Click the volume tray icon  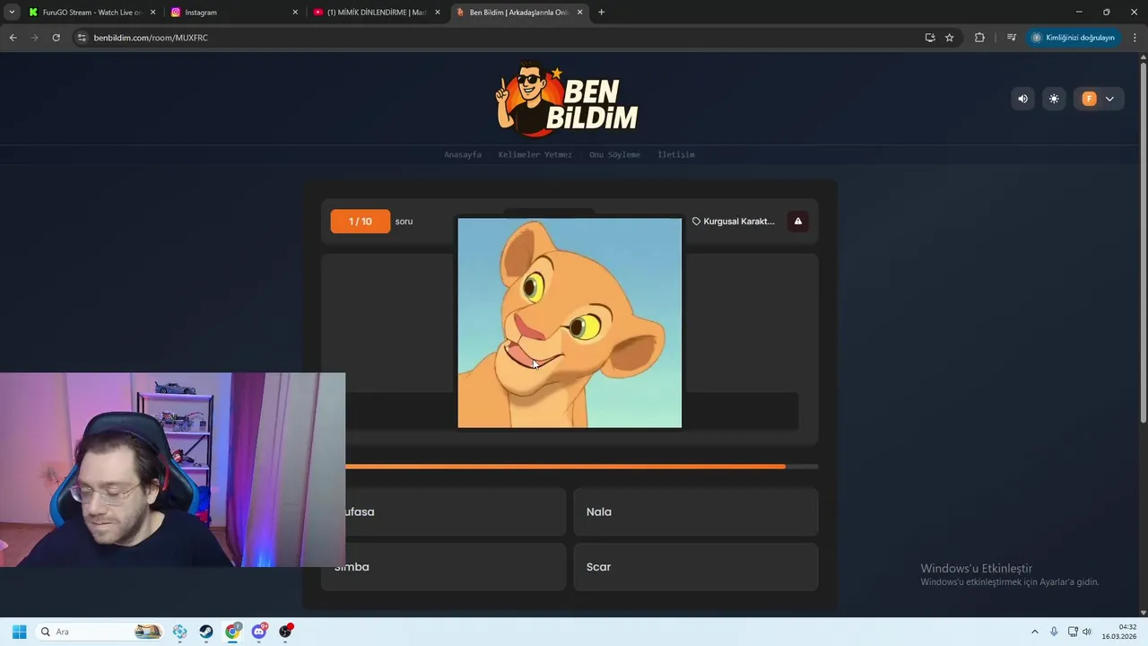click(1087, 632)
